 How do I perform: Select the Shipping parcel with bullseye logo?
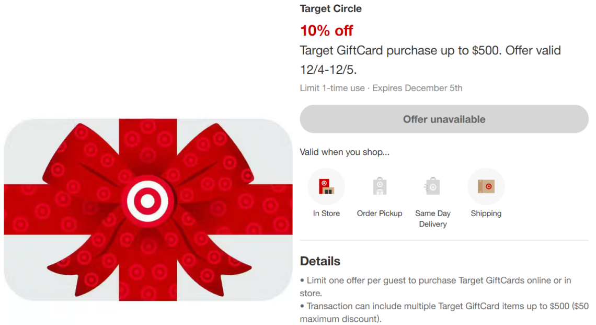pyautogui.click(x=486, y=186)
